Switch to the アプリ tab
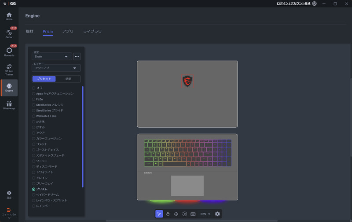This screenshot has width=352, height=222. pyautogui.click(x=68, y=31)
